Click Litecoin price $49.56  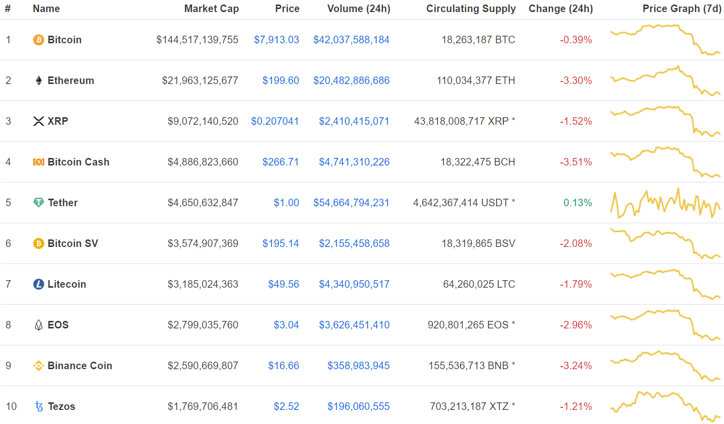point(284,284)
